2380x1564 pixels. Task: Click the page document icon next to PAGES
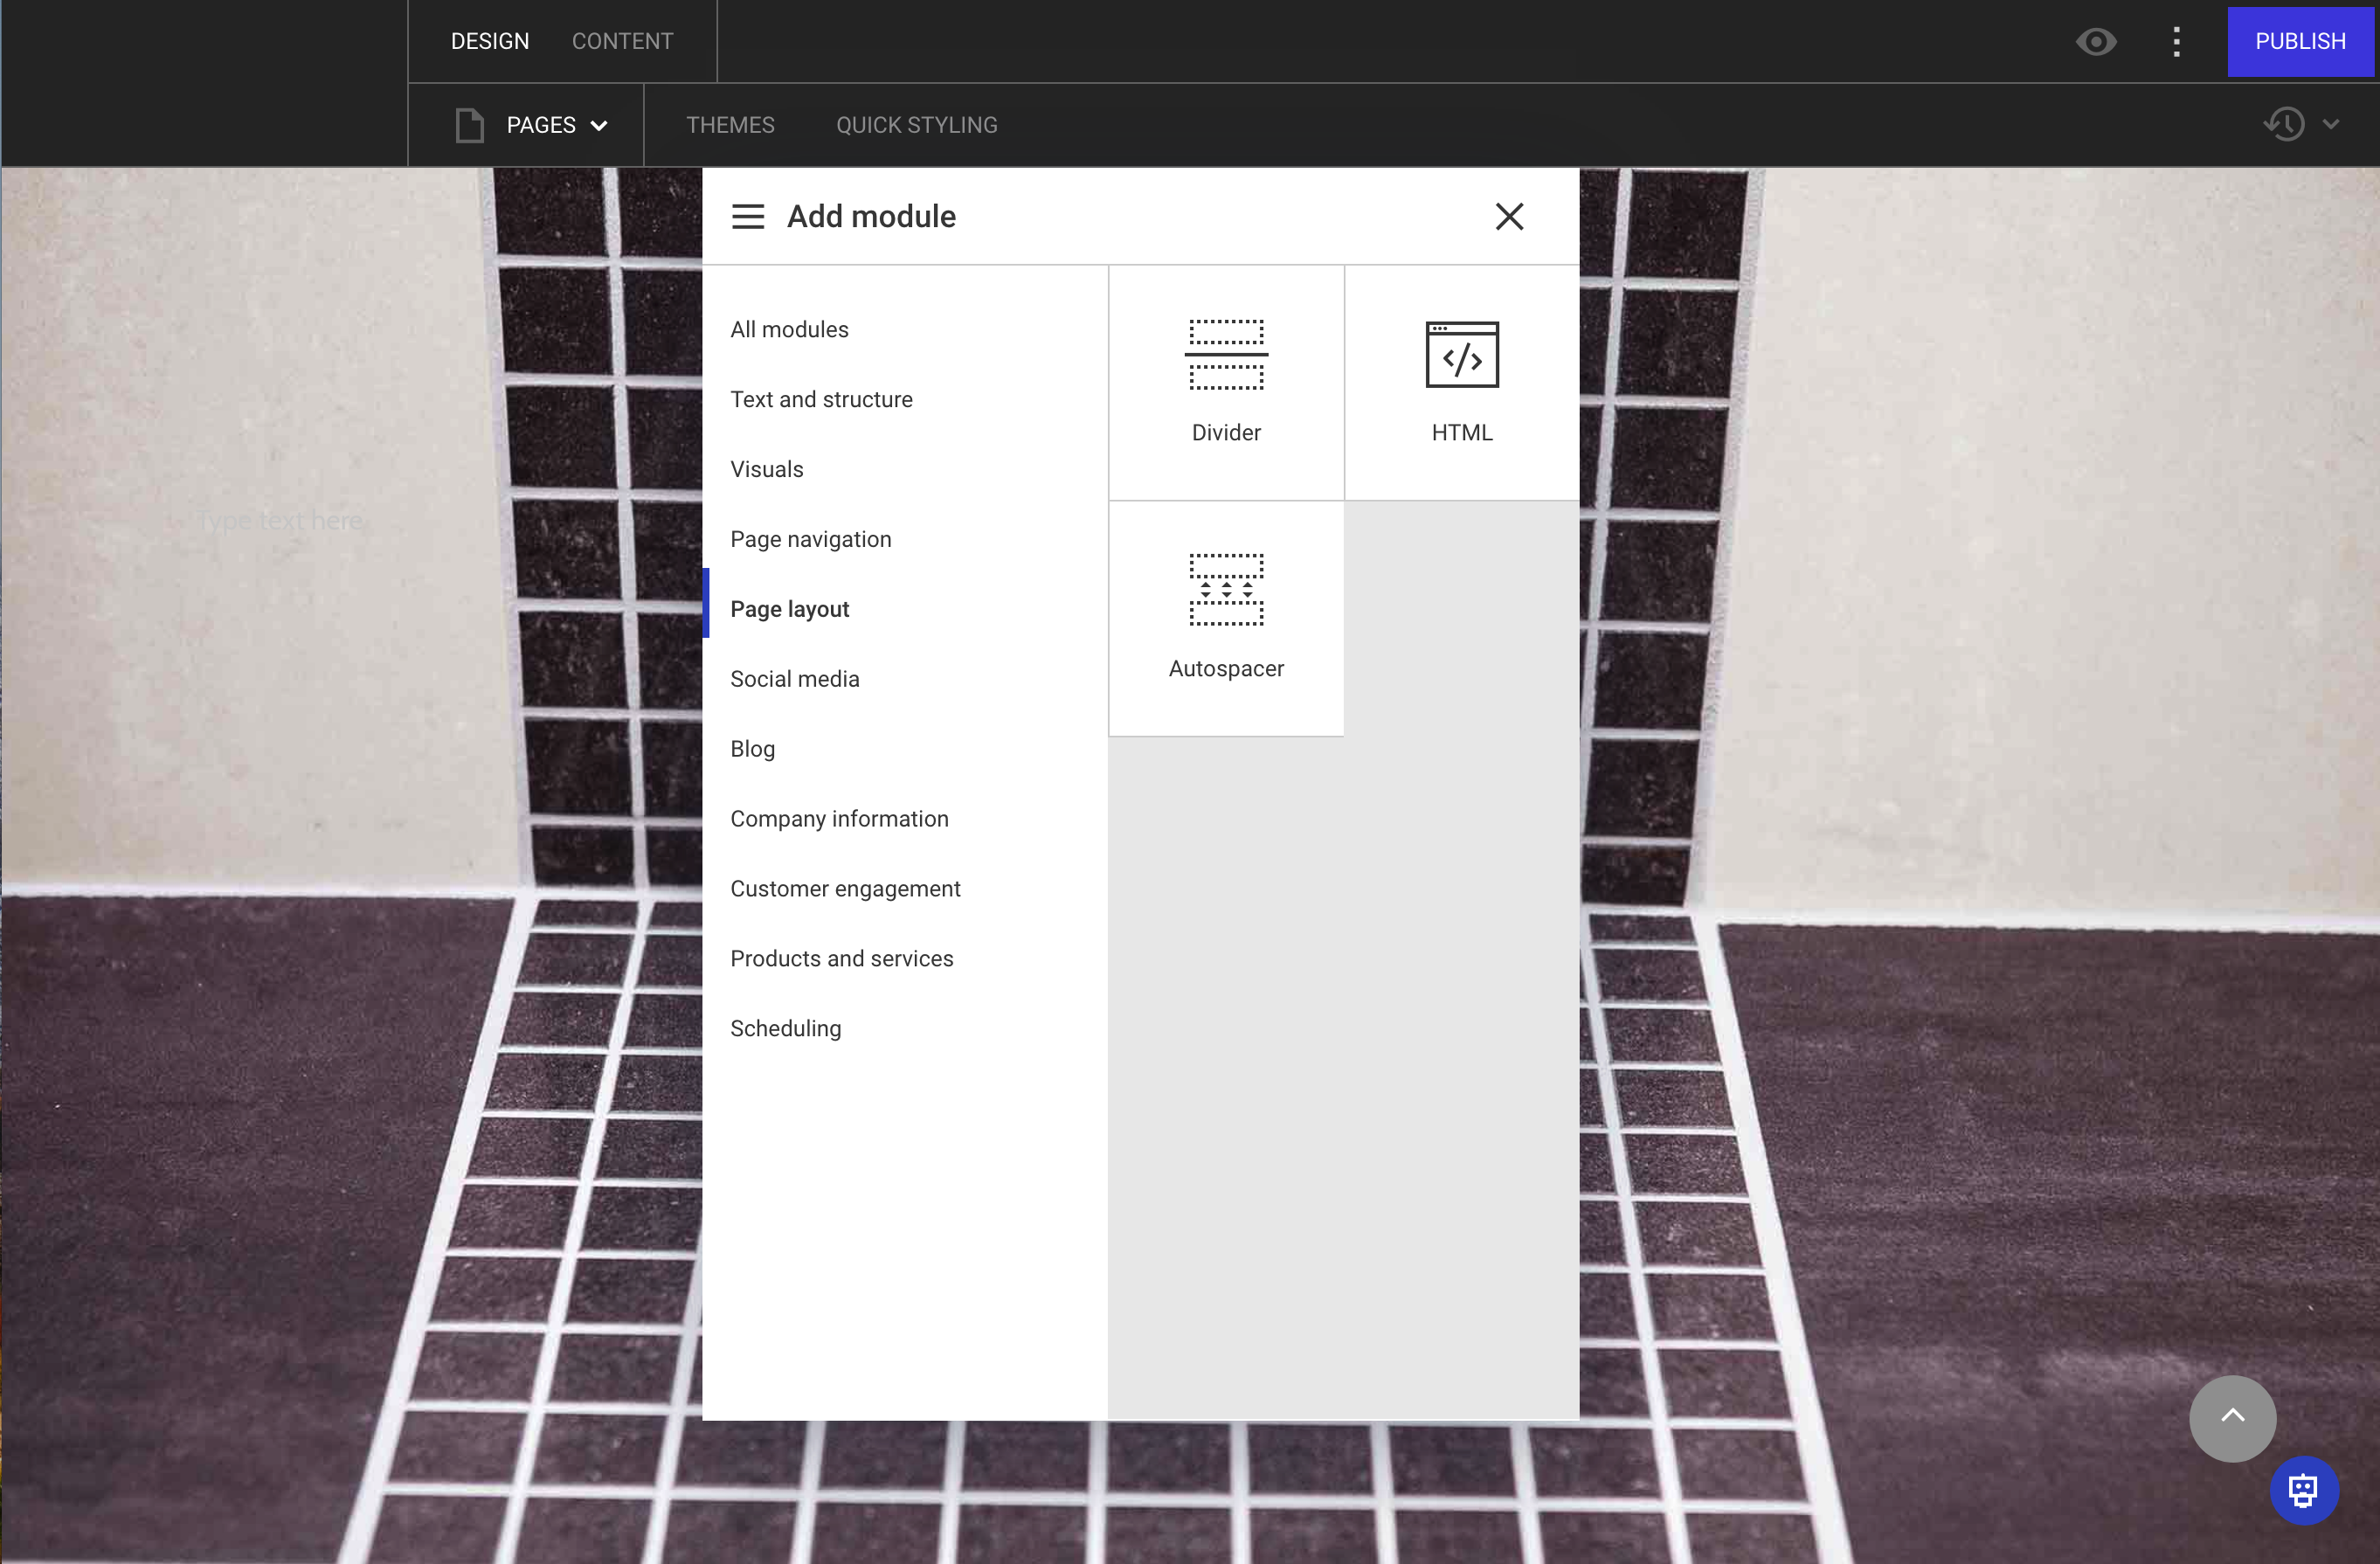470,124
